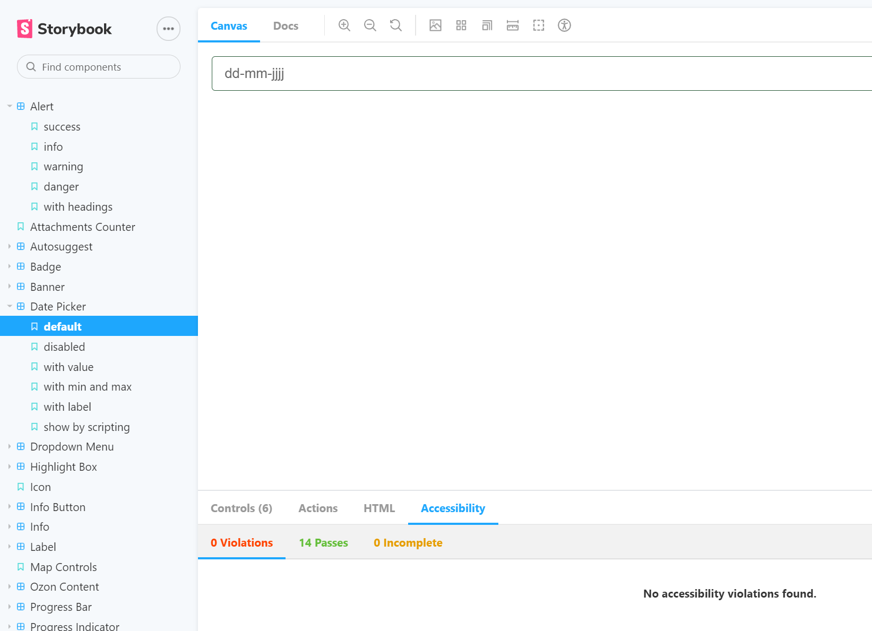This screenshot has width=872, height=631.
Task: Open the vision simulator
Action: [x=564, y=25]
